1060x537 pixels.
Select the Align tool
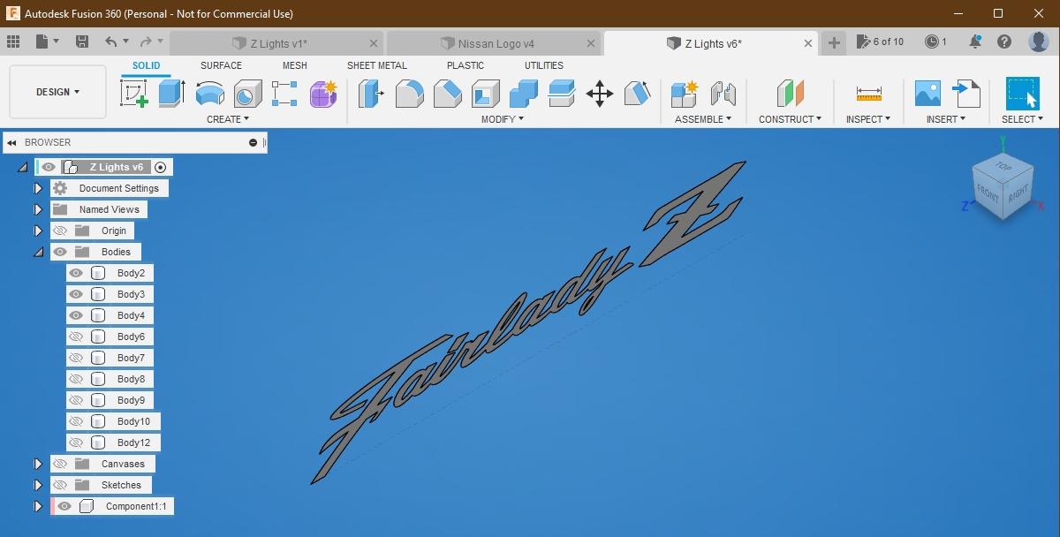(x=638, y=93)
